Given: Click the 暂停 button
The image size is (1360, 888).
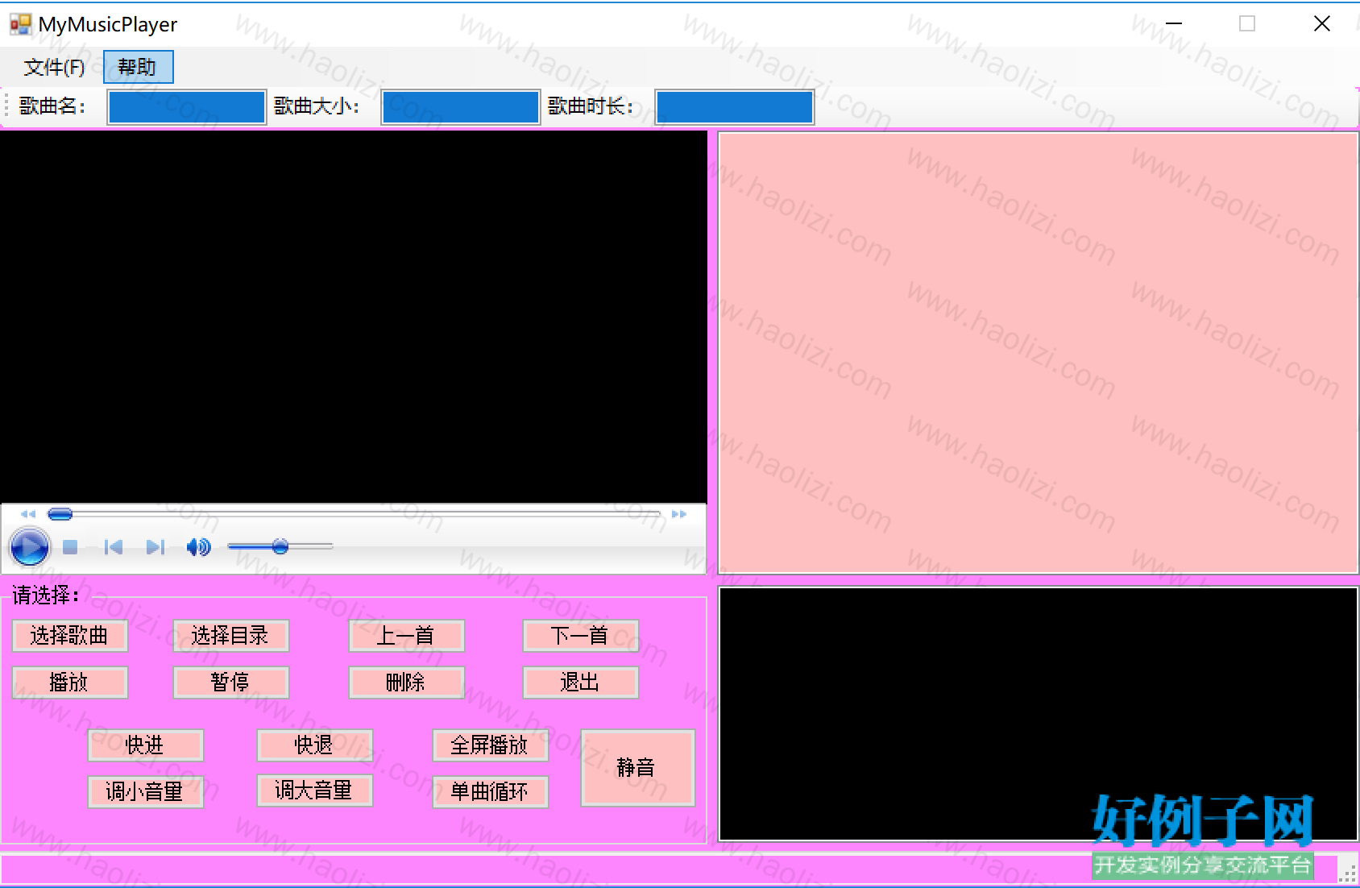Looking at the screenshot, I should coord(231,683).
